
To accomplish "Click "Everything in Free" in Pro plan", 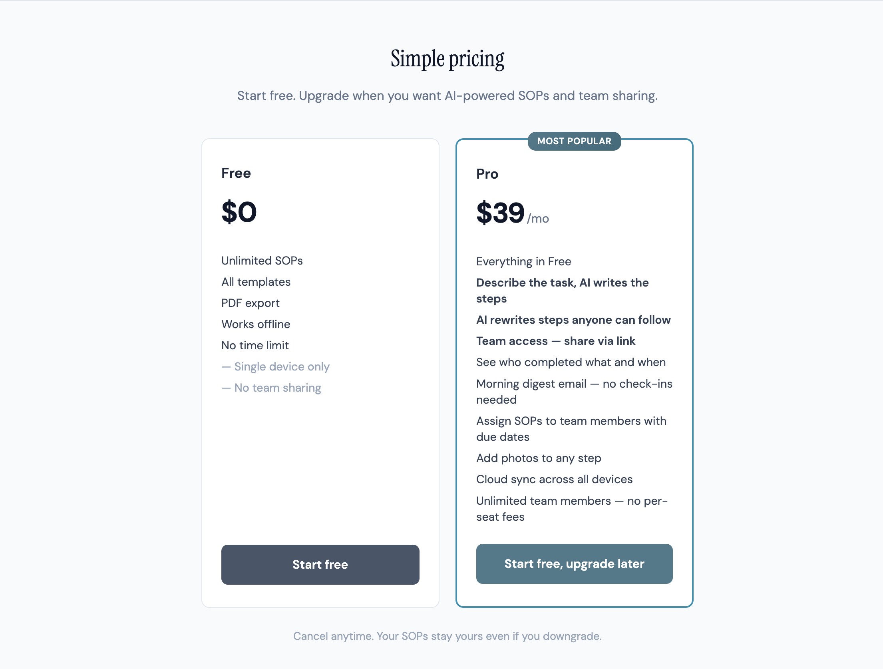I will click(523, 261).
